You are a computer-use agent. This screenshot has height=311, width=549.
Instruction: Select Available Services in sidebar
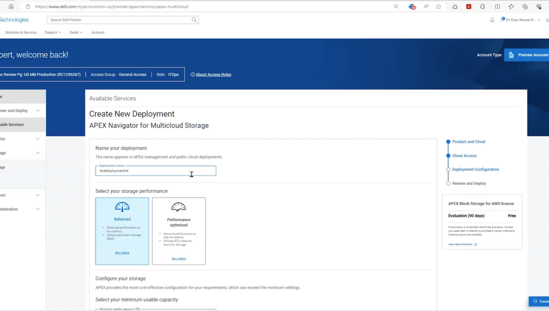pyautogui.click(x=23, y=124)
